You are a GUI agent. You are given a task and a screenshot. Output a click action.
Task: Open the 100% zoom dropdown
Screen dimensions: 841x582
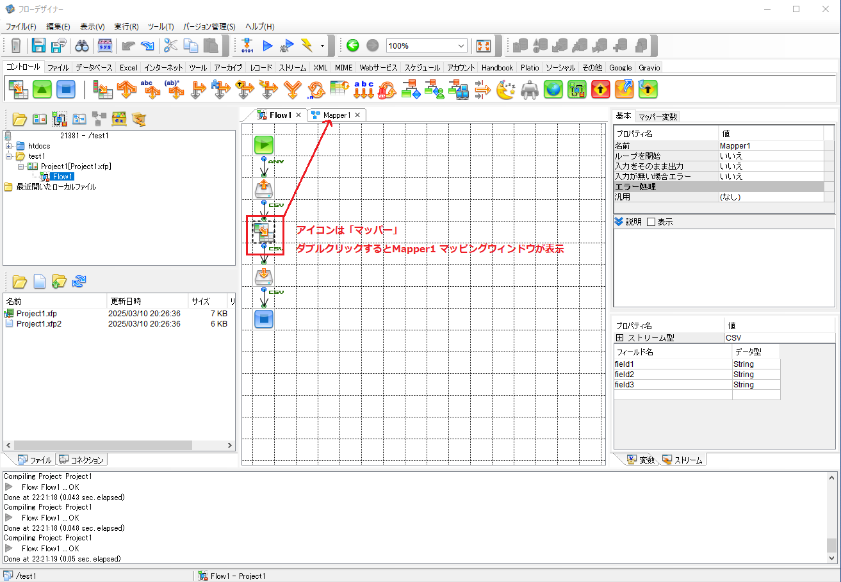[x=462, y=45]
